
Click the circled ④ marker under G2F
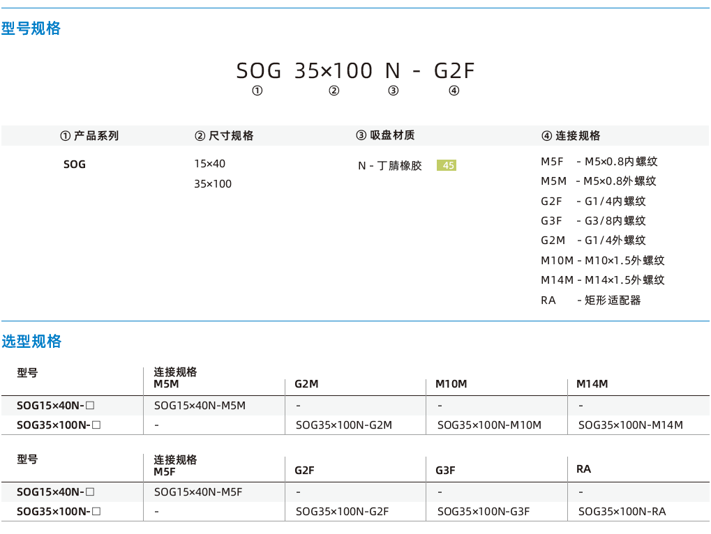[x=454, y=91]
